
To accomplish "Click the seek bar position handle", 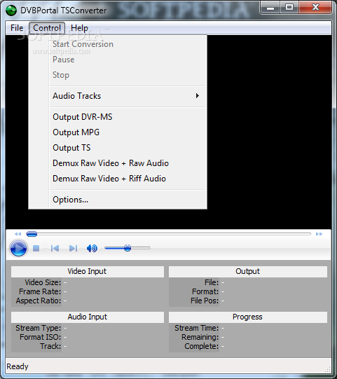I will pyautogui.click(x=32, y=234).
